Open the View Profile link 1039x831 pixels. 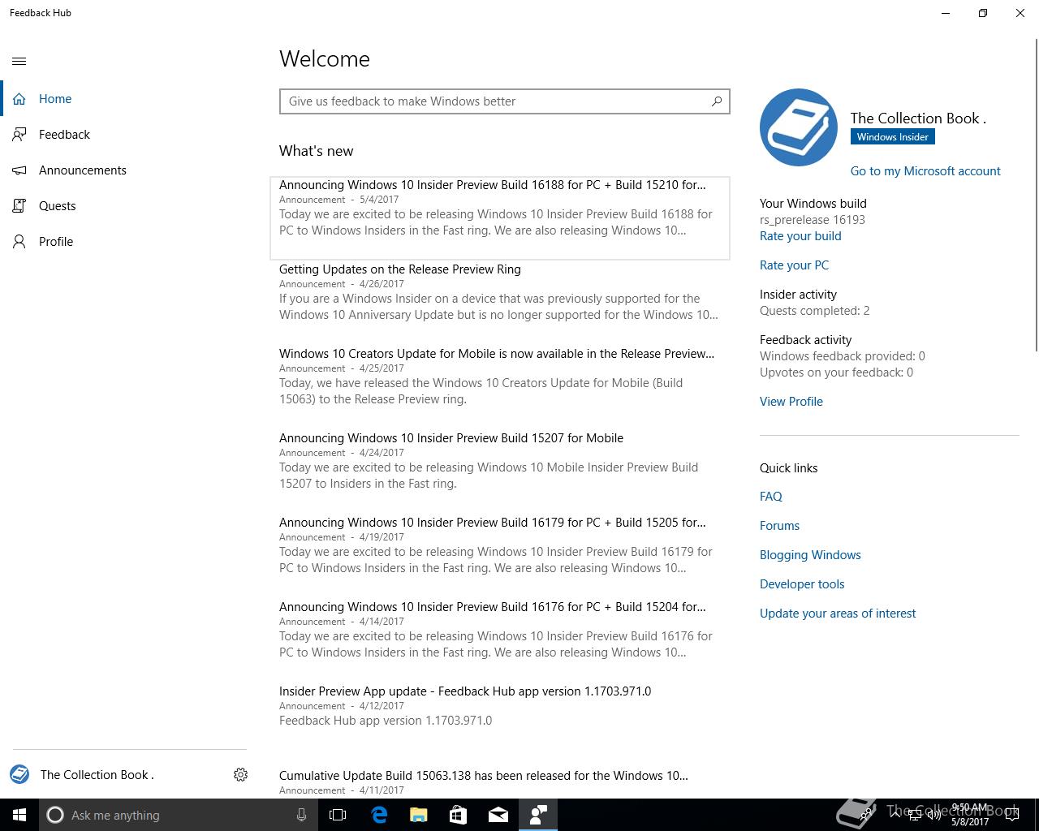(791, 402)
